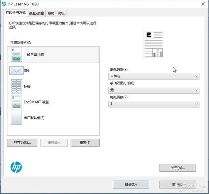Click the 重置(T) button
Viewport: 209px width, 194px height.
(x=85, y=143)
